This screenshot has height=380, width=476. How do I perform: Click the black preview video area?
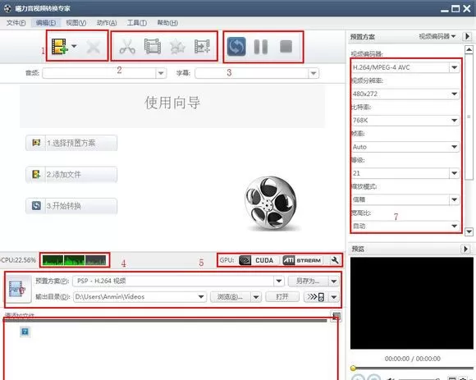tap(412, 303)
